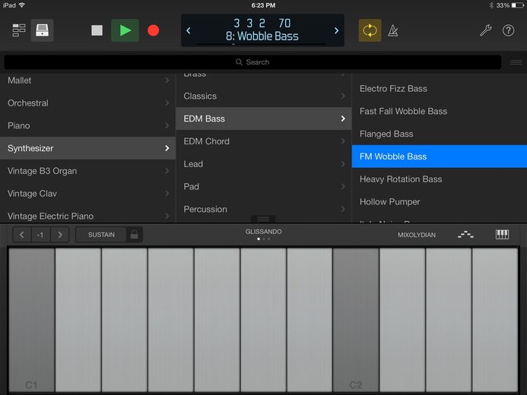Expand EDM Chord with its chevron
The width and height of the screenshot is (527, 395).
[343, 141]
